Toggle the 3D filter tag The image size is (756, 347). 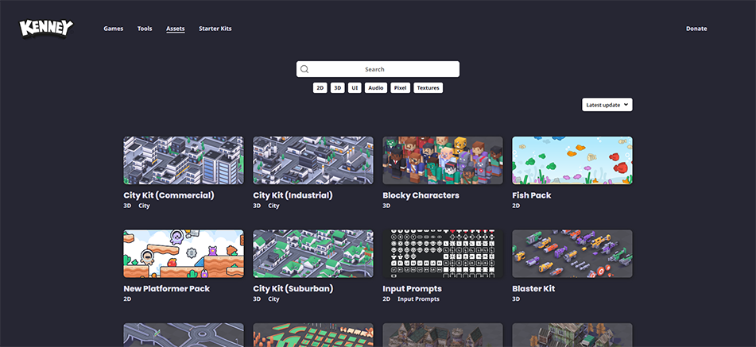337,88
